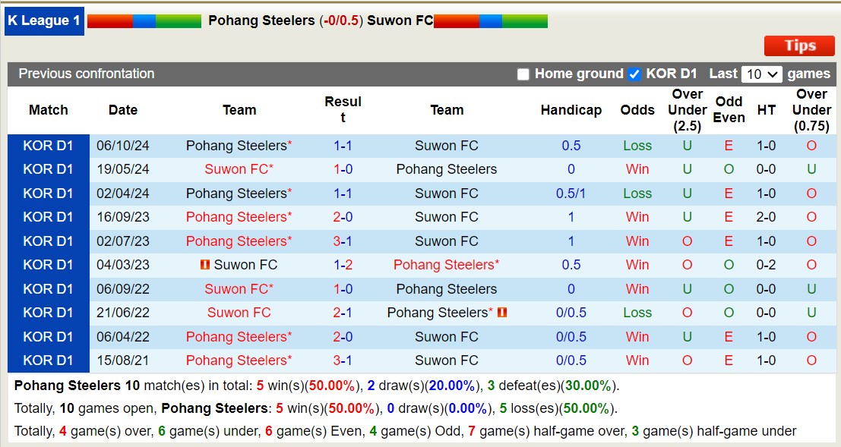Click the fire icon after Pohang Steelers on 21/06/22

tap(501, 313)
